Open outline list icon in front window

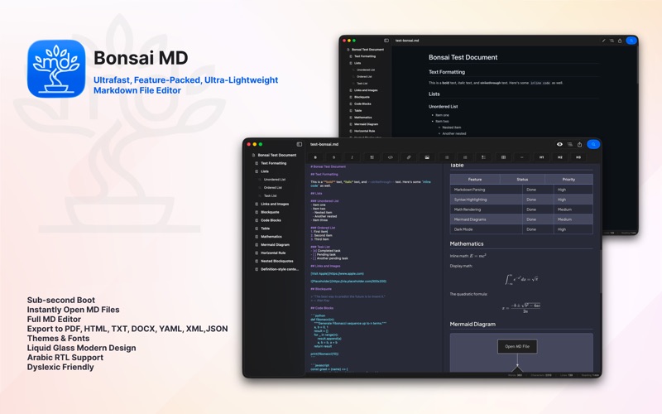pos(569,144)
